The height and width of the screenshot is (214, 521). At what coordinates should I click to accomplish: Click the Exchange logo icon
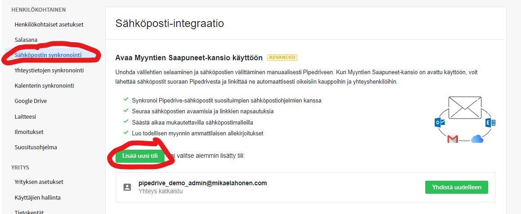[490, 123]
